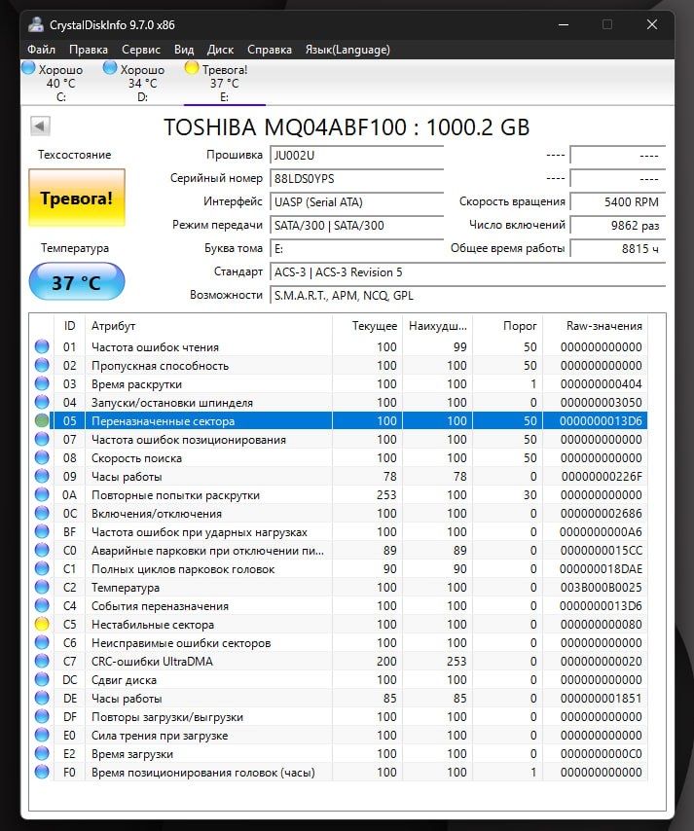
Task: Select highlighted row Переназначенные сектора
Action: point(340,420)
